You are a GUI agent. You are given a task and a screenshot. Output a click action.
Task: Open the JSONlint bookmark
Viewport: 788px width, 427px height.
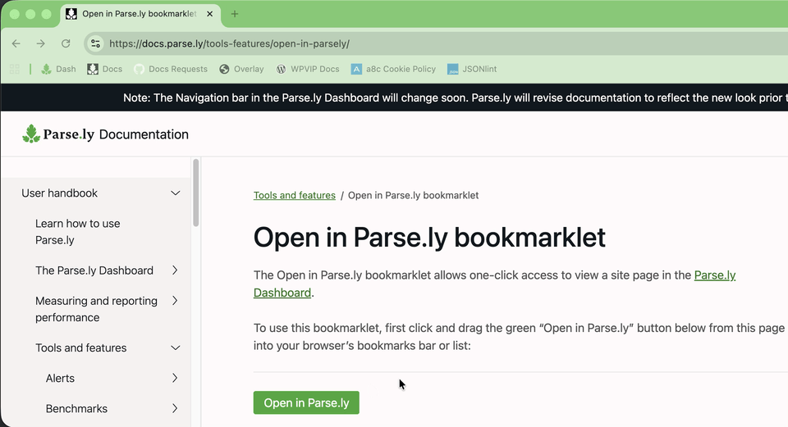point(472,70)
